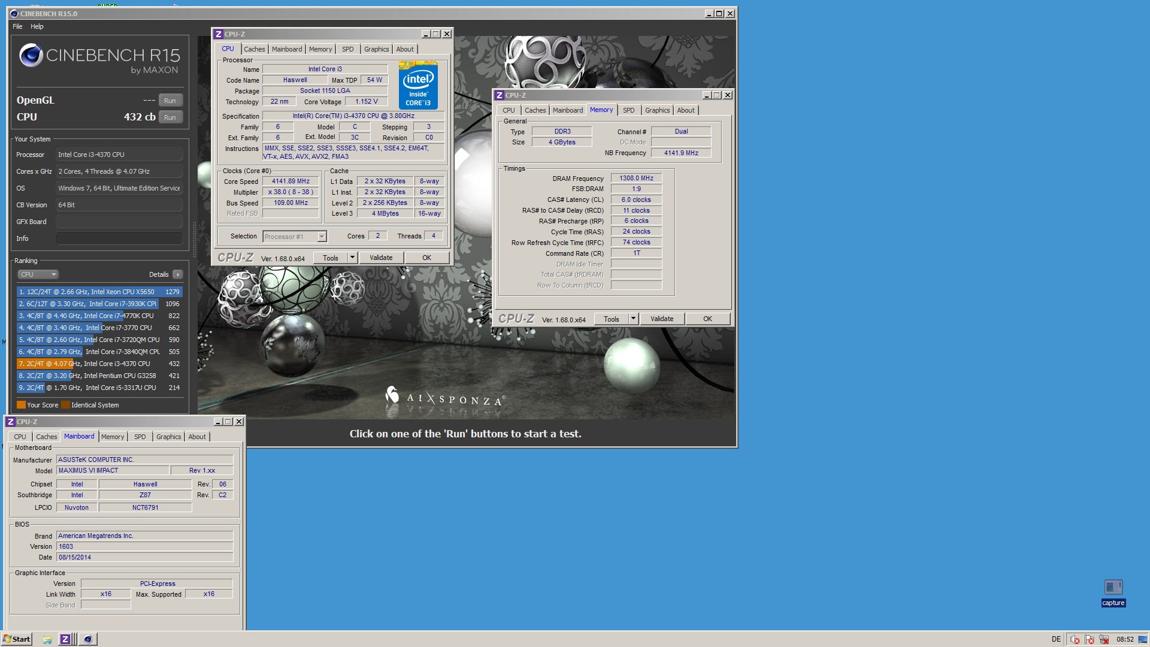Screen dimensions: 1150x647
Task: Click the MAXIMUS VI IMPACT model field
Action: coord(113,470)
